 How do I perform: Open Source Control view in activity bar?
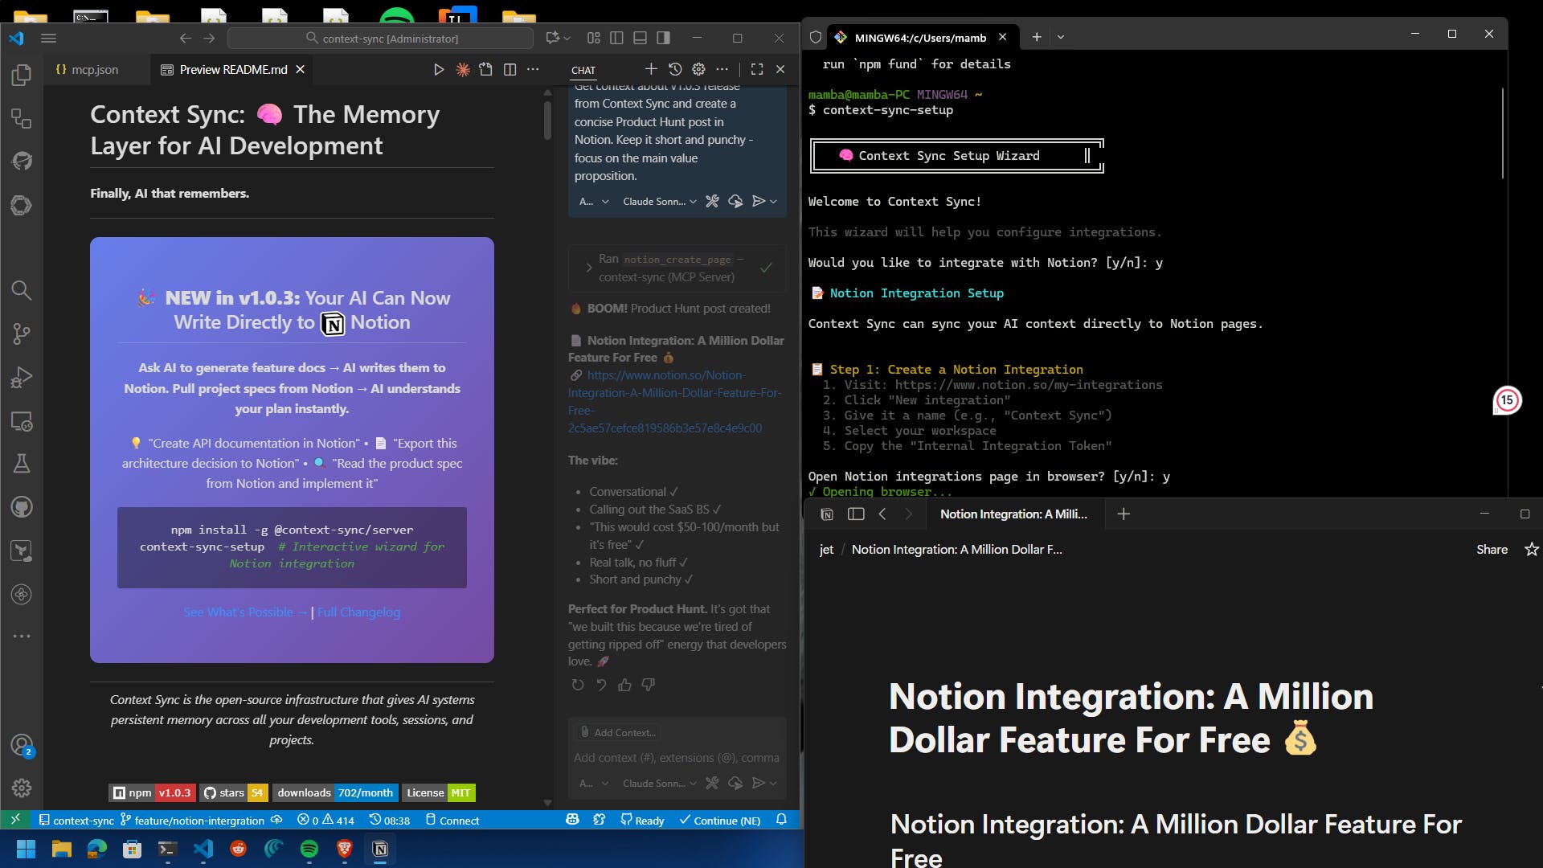pos(22,334)
